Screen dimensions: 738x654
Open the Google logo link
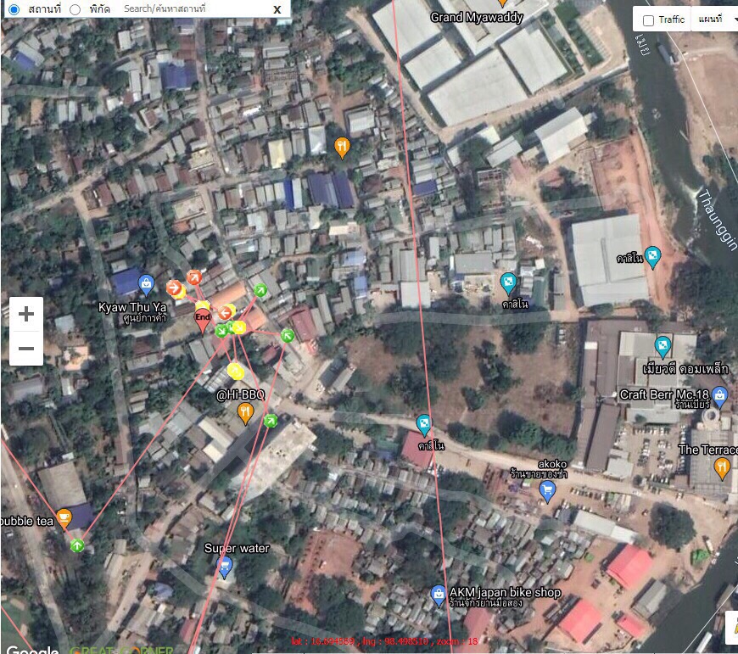(x=32, y=649)
